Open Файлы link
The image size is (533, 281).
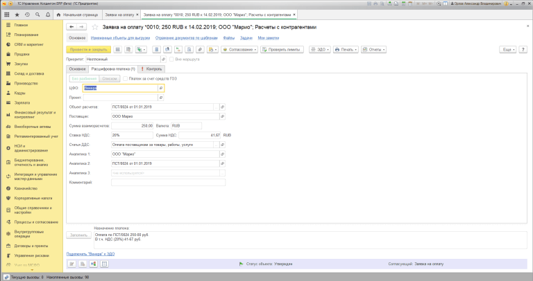[x=229, y=38]
